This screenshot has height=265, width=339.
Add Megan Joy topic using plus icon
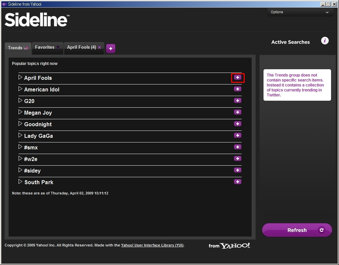(238, 112)
